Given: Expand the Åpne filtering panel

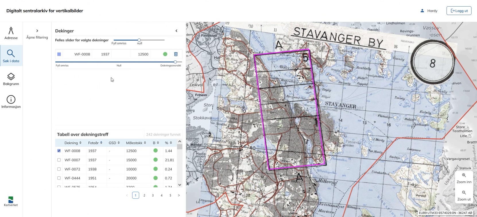Looking at the screenshot, I should coord(37,31).
